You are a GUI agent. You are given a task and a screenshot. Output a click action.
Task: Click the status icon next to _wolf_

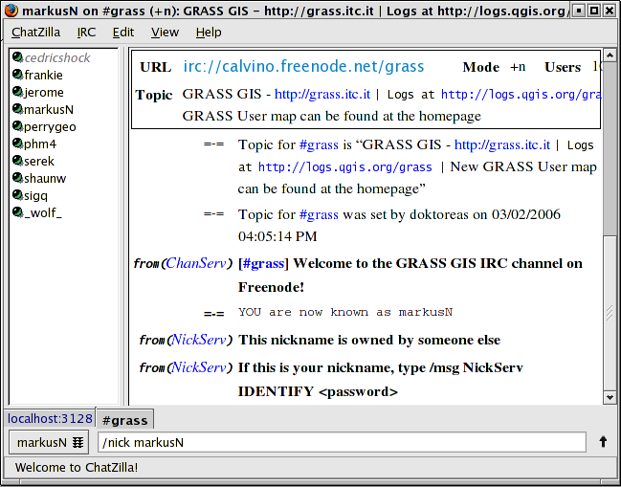[x=18, y=212]
